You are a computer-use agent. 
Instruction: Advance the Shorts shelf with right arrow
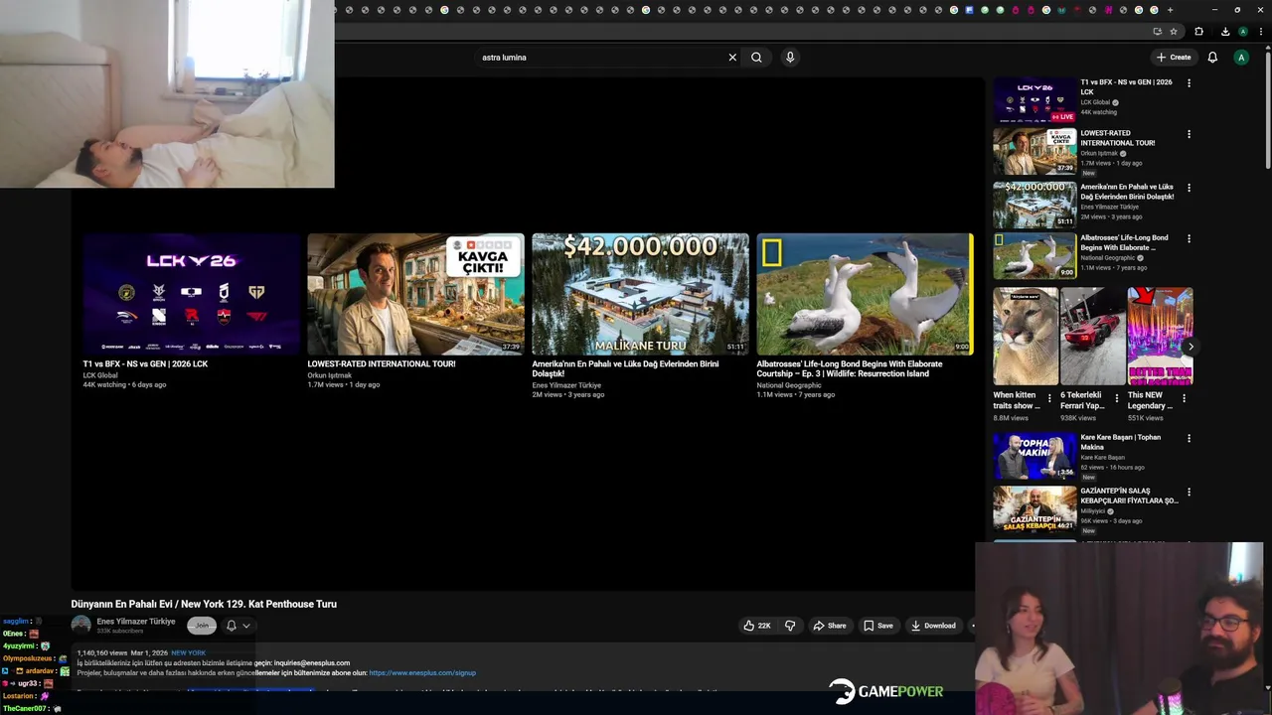point(1190,347)
